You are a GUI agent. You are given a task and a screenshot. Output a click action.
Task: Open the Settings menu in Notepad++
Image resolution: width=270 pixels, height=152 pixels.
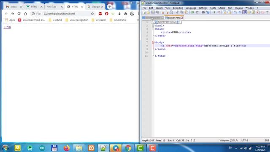click(203, 8)
